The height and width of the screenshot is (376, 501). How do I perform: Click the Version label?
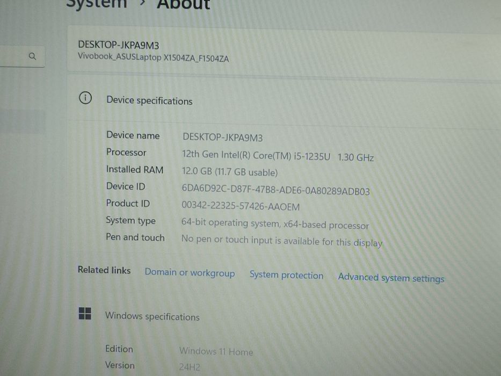[x=120, y=365]
